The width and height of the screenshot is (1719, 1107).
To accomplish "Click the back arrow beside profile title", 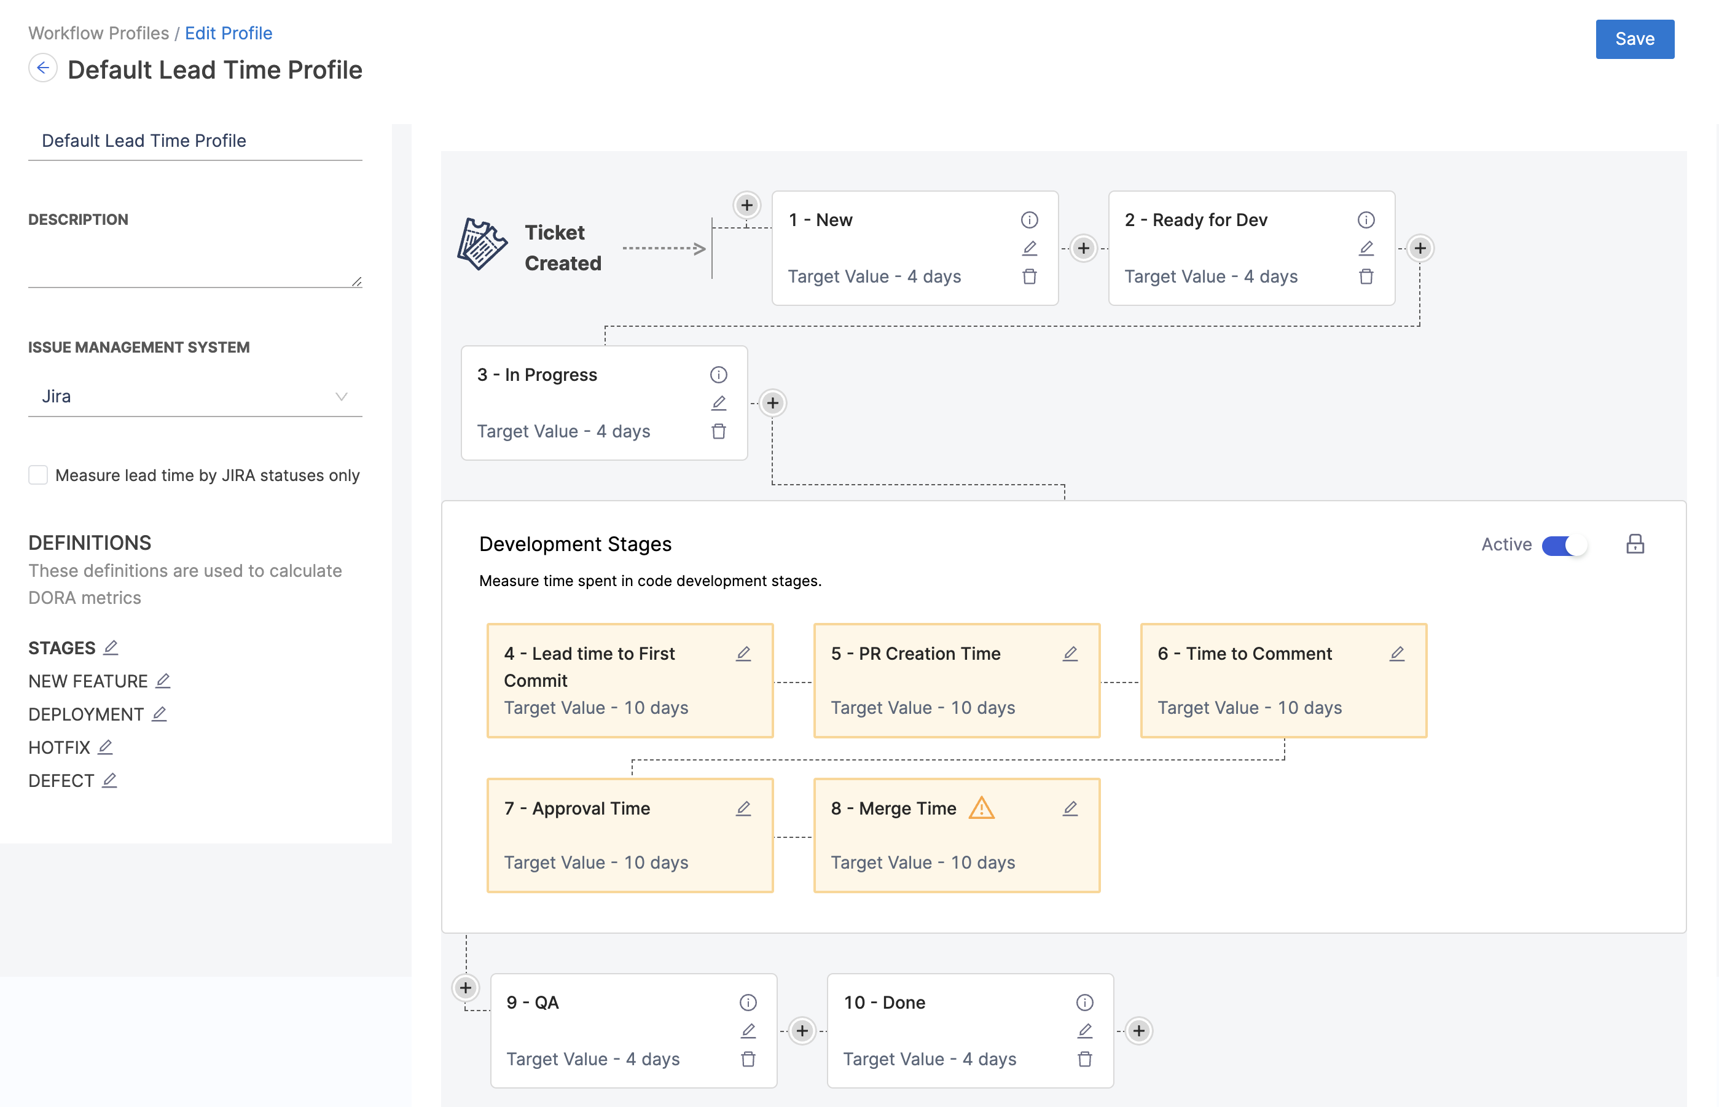I will 42,68.
